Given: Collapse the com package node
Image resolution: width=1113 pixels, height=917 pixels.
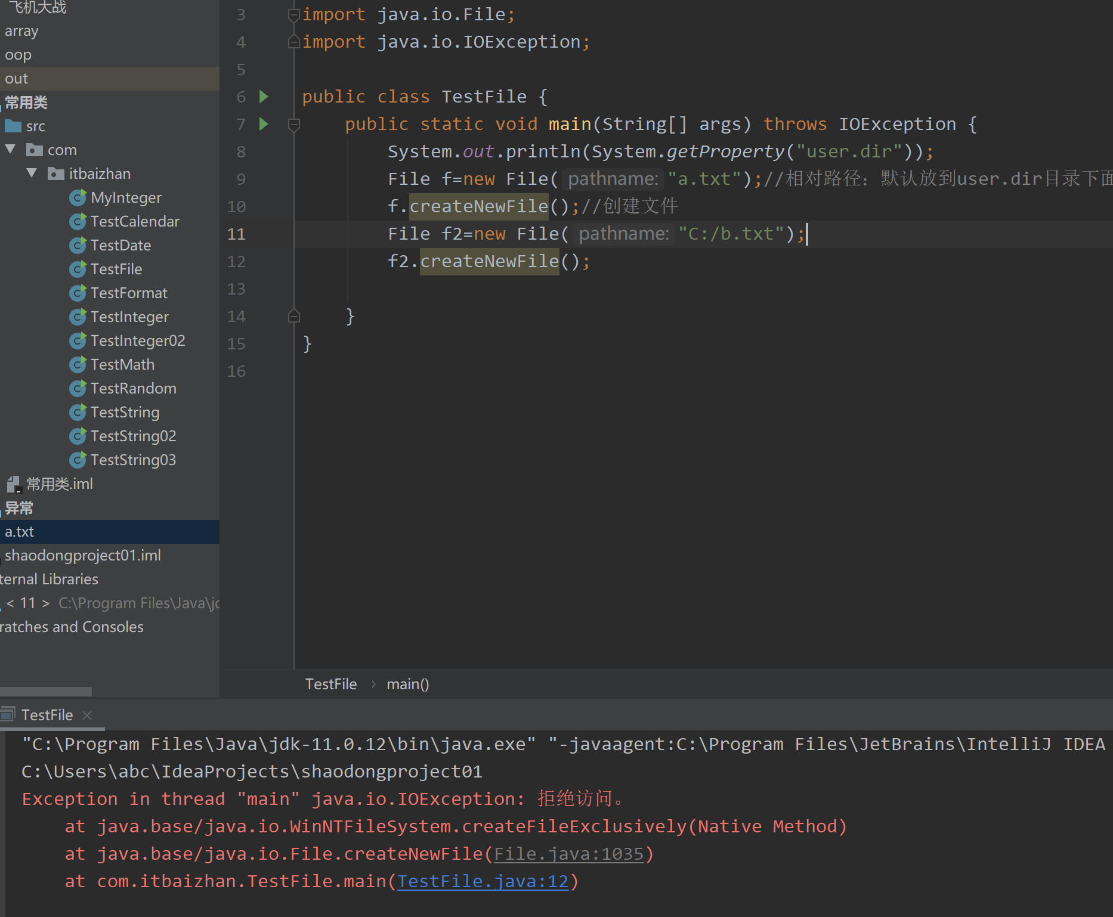Looking at the screenshot, I should (10, 149).
